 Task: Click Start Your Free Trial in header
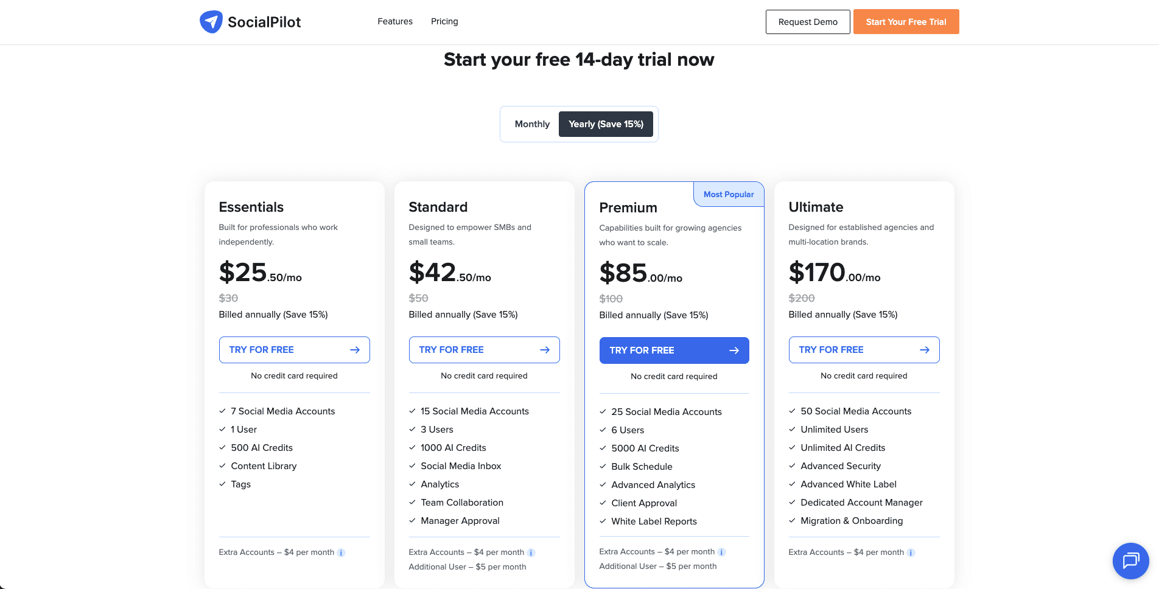(x=906, y=21)
